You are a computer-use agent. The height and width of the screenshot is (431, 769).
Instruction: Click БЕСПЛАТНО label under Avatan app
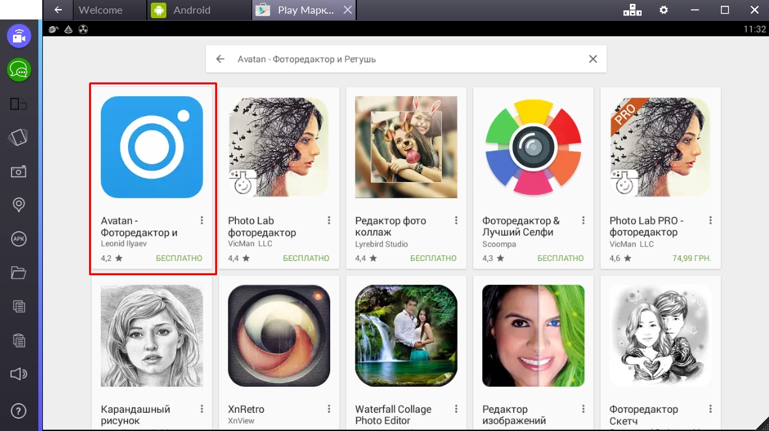point(179,258)
